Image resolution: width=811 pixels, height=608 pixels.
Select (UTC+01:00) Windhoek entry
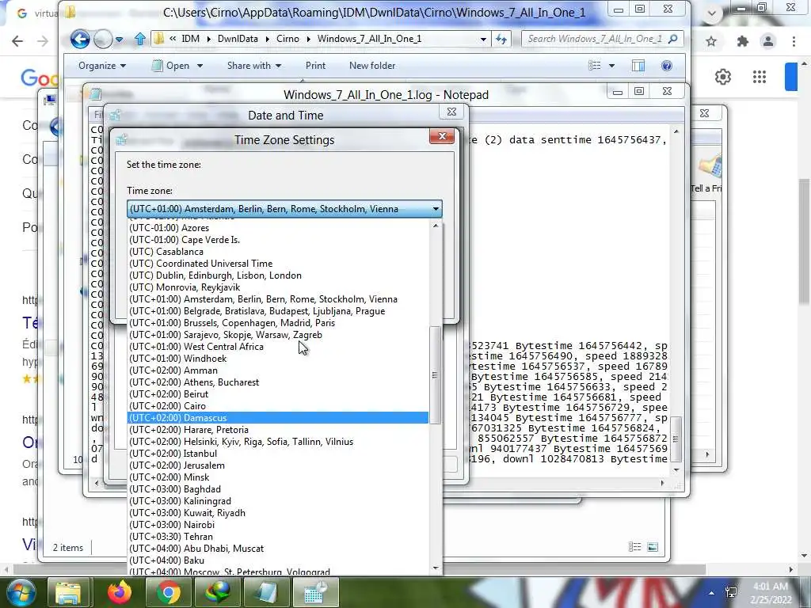[278, 359]
